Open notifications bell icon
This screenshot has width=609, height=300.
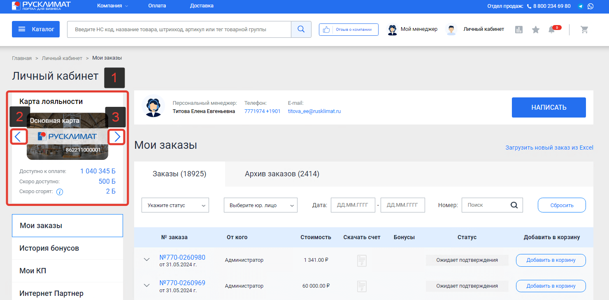[x=552, y=30]
